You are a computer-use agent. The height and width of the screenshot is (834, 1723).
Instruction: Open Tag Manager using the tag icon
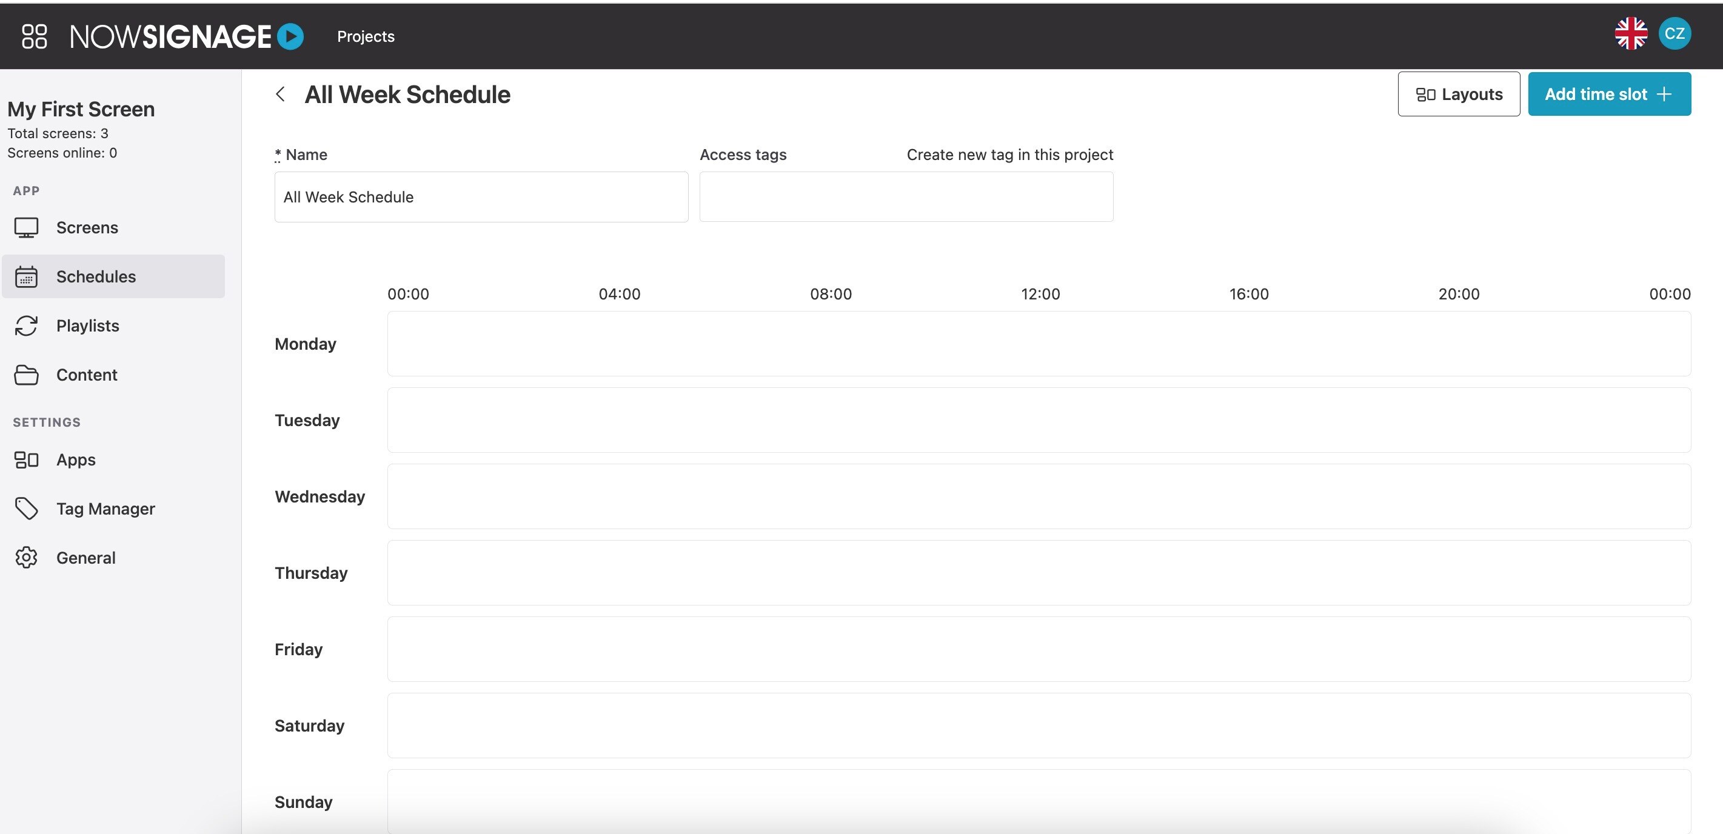coord(26,509)
